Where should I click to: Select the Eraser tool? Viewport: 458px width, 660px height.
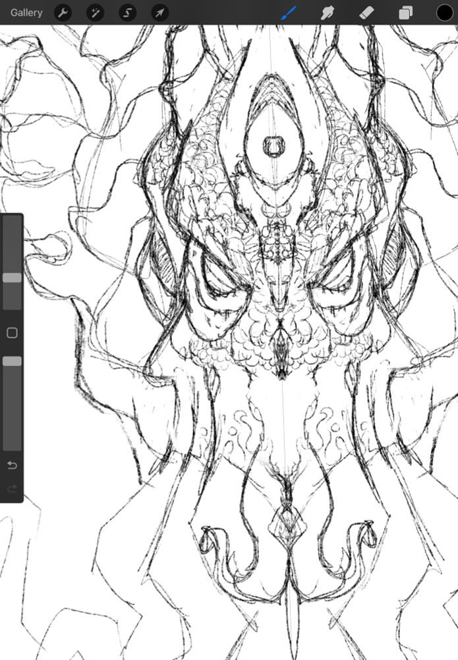pos(366,13)
